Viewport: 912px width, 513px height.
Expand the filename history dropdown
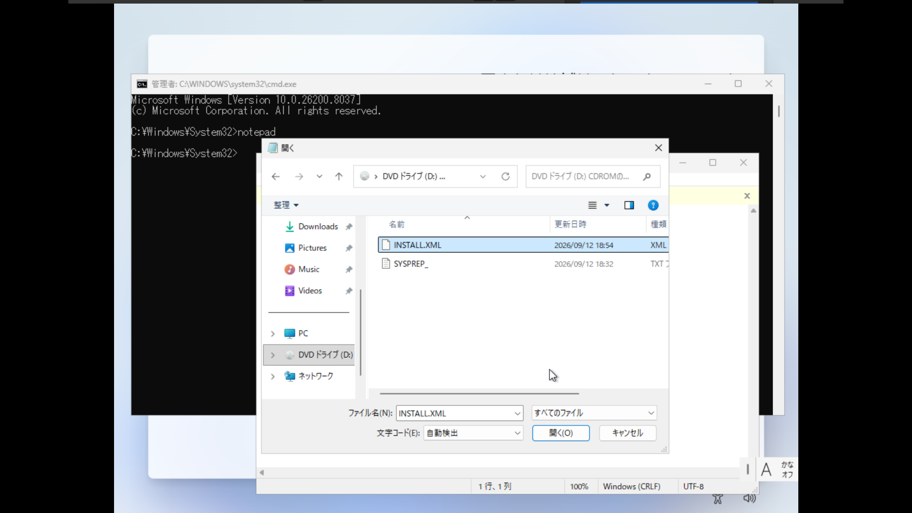pos(517,413)
